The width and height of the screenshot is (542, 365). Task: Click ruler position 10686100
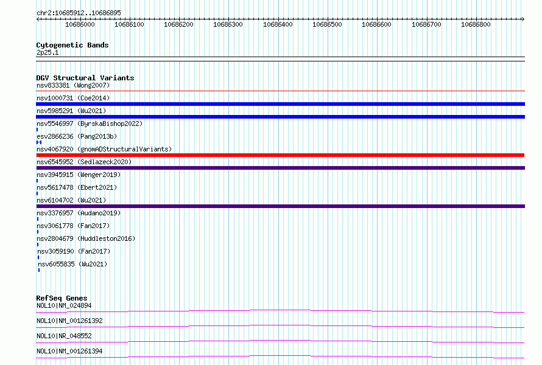[x=129, y=24]
